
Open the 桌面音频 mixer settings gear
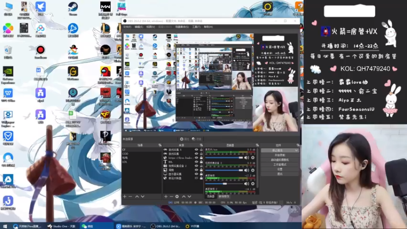point(252,184)
